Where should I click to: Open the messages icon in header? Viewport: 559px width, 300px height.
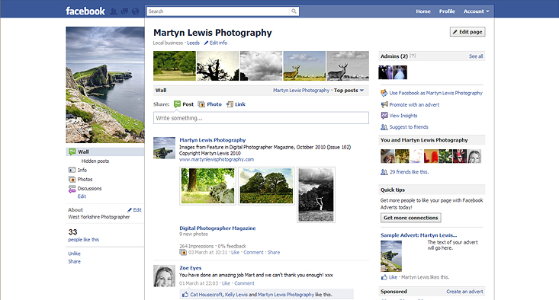tap(124, 11)
